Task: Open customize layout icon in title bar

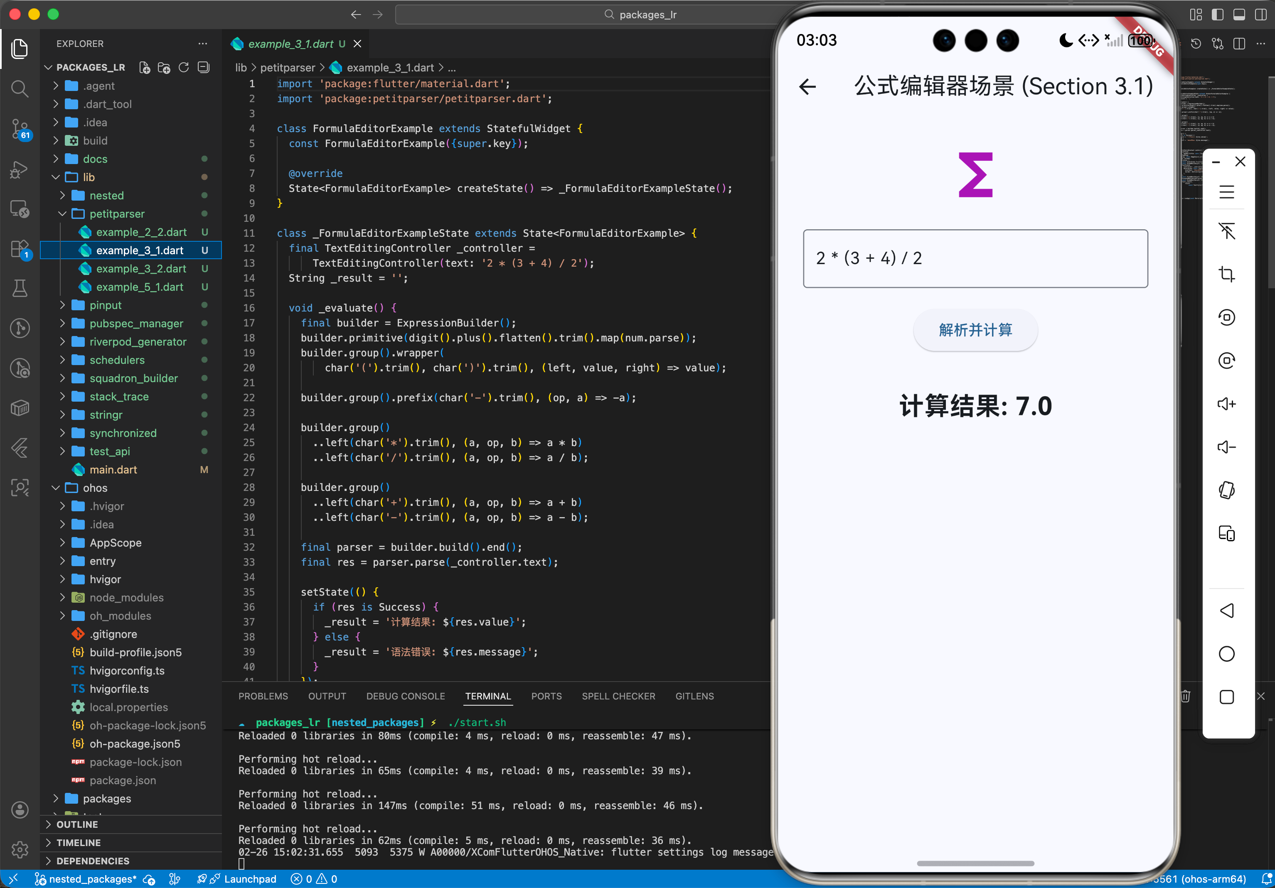Action: tap(1196, 15)
